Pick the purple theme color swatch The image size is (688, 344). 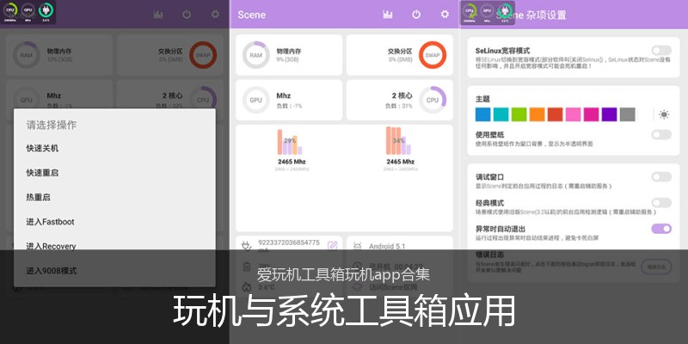coord(609,114)
